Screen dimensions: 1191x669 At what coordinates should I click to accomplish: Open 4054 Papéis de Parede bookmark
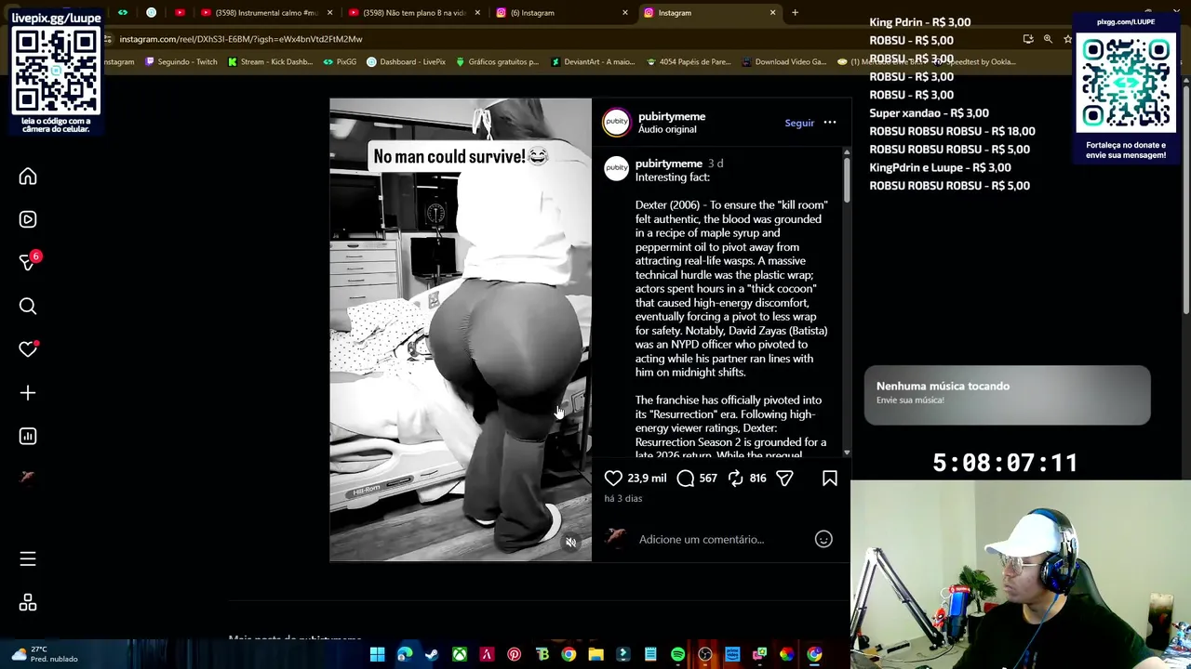click(x=689, y=62)
